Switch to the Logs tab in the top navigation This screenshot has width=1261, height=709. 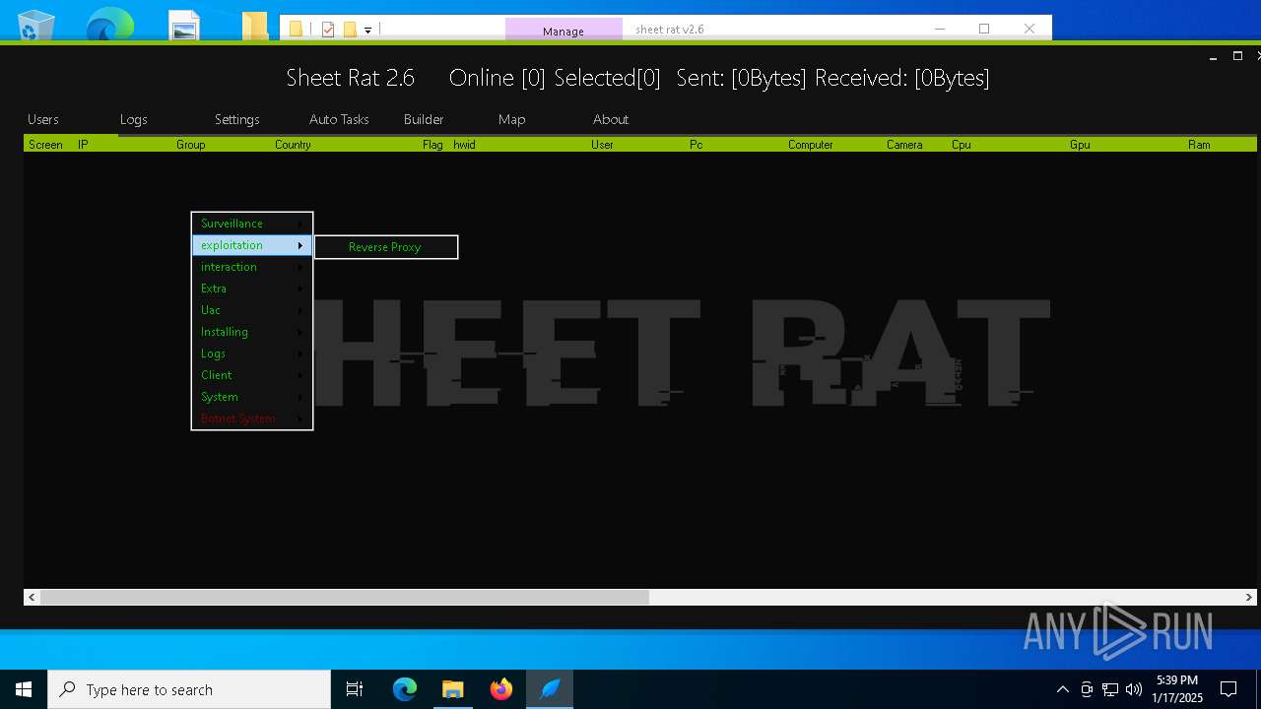(134, 119)
